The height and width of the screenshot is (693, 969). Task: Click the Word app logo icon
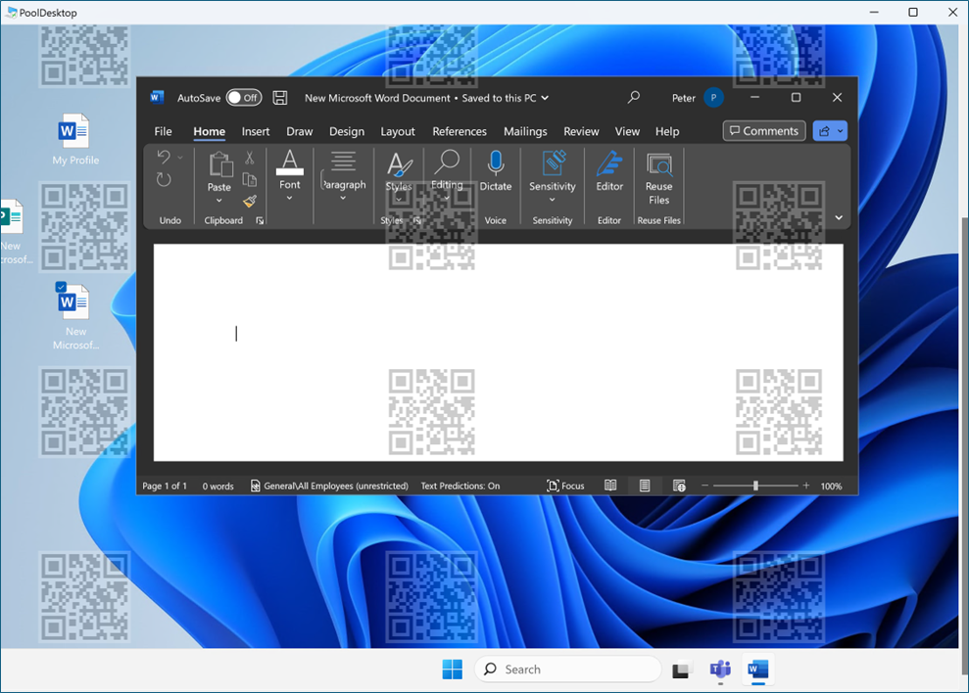[157, 97]
